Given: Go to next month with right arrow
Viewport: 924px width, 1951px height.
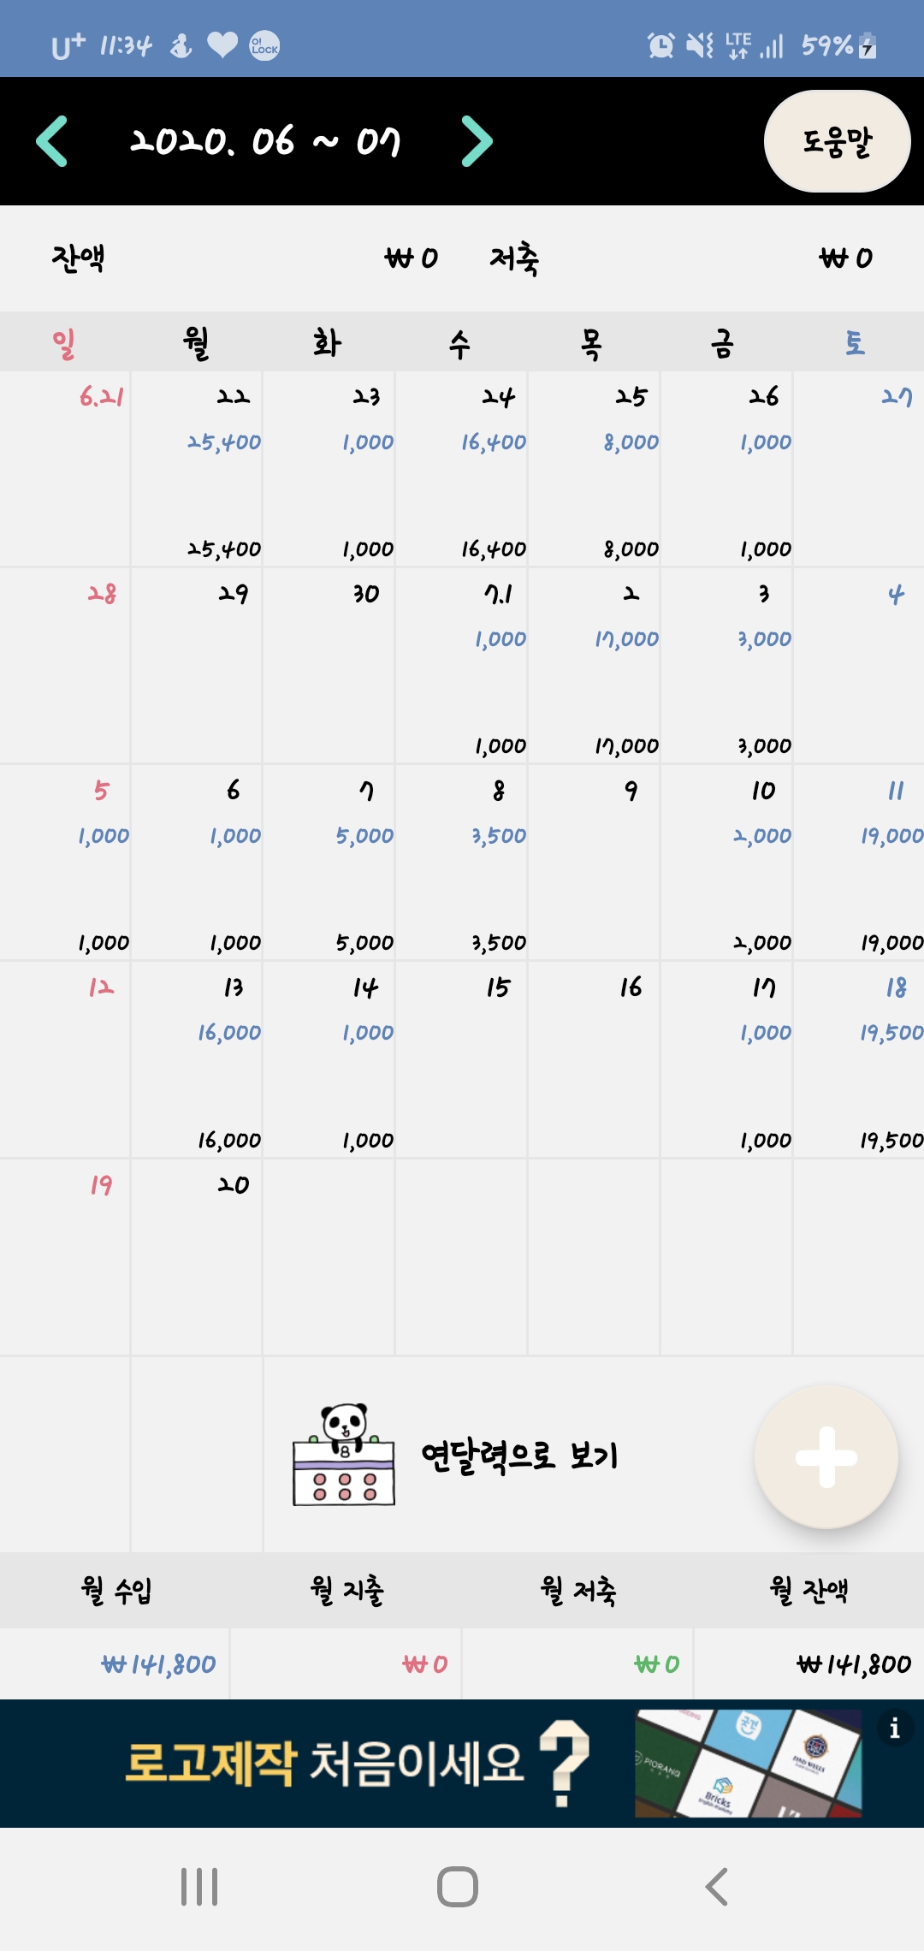Looking at the screenshot, I should click(477, 141).
